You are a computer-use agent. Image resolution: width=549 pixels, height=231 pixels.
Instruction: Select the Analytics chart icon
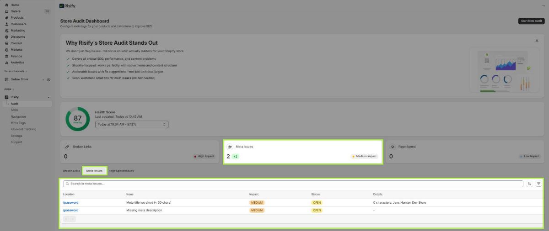click(x=7, y=63)
